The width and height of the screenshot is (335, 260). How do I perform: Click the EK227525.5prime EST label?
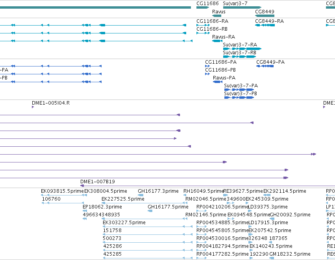[123, 199]
